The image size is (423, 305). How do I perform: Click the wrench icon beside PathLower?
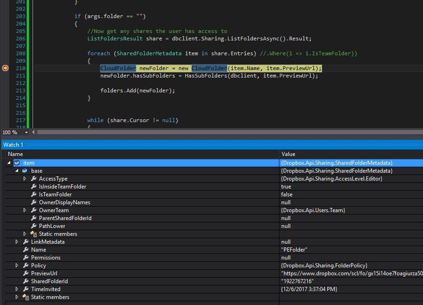tap(33, 226)
